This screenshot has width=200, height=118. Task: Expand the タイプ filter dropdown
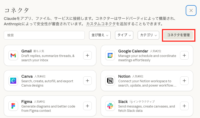124,35
